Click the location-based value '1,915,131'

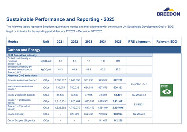pyautogui.click(x=60, y=101)
